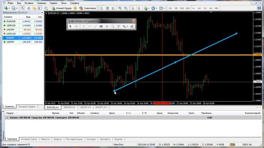Open the indicators list icon
This screenshot has width=264, height=148.
[x=146, y=8]
